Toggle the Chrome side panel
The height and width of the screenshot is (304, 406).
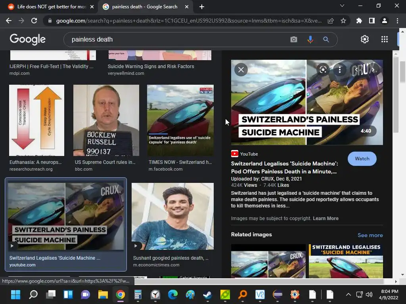pyautogui.click(x=372, y=21)
